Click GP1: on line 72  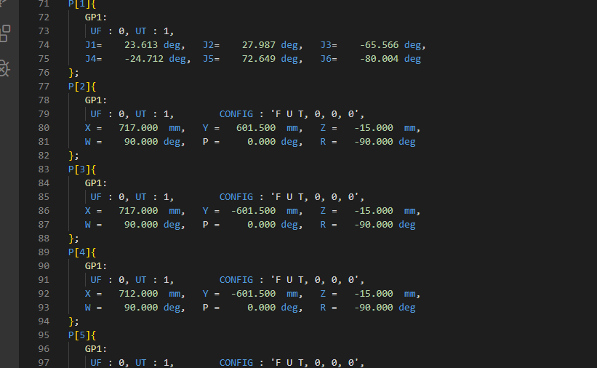tap(96, 17)
